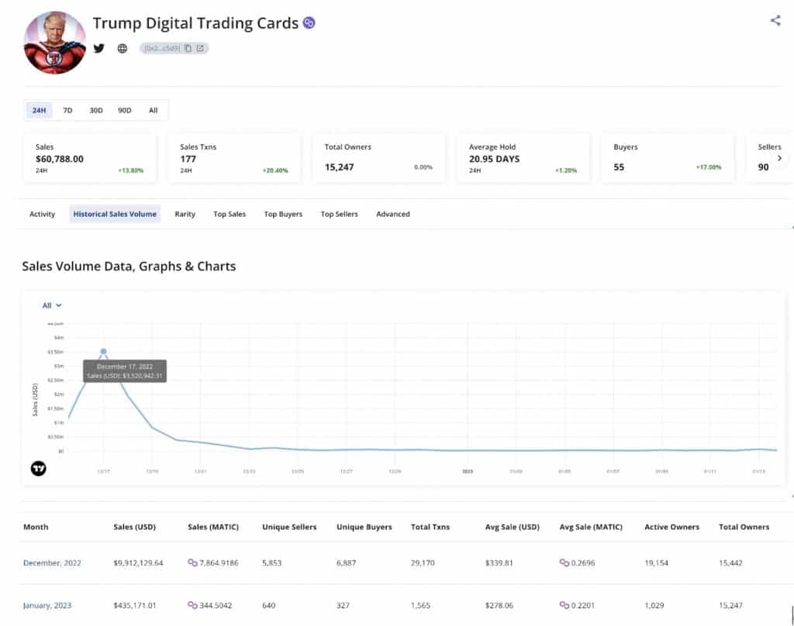
Task: Click the January, 2023 month link
Action: tap(47, 605)
